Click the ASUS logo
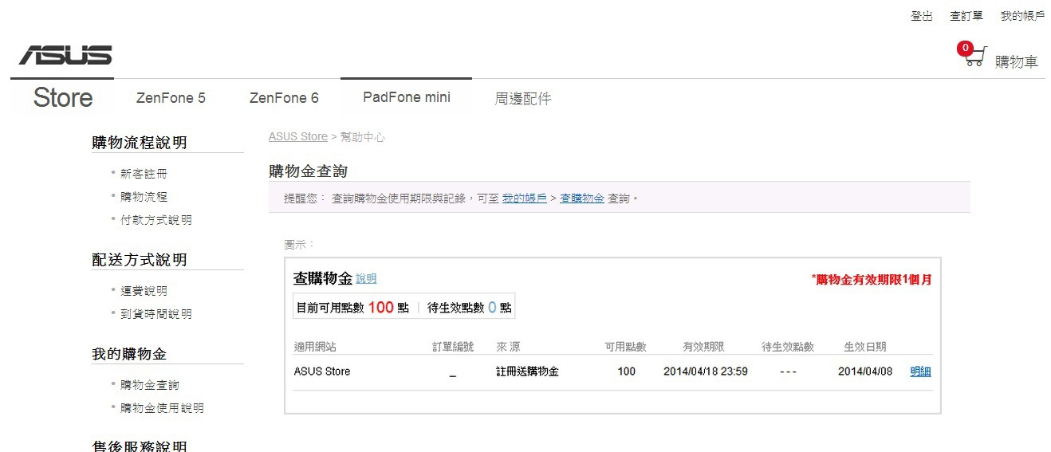Screen dimensions: 1051x452 (65, 55)
